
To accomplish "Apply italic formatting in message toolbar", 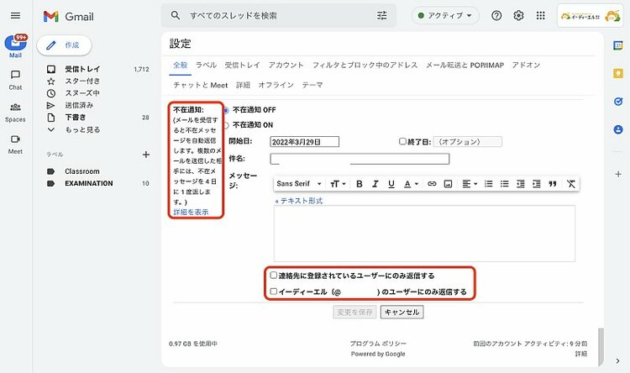I will click(375, 184).
